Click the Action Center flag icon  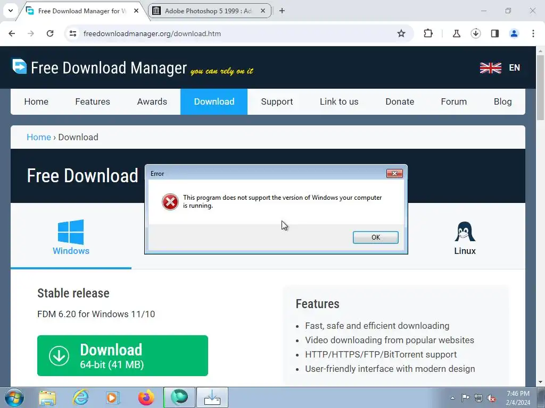click(465, 398)
